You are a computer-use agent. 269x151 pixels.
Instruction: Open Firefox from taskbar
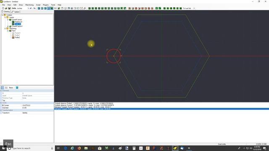click(79, 148)
